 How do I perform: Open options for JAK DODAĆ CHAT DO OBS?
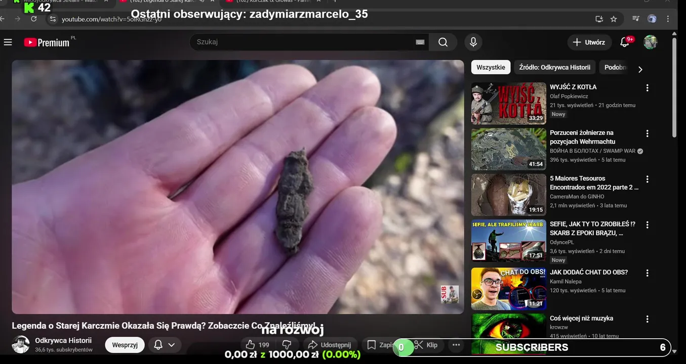point(647,273)
